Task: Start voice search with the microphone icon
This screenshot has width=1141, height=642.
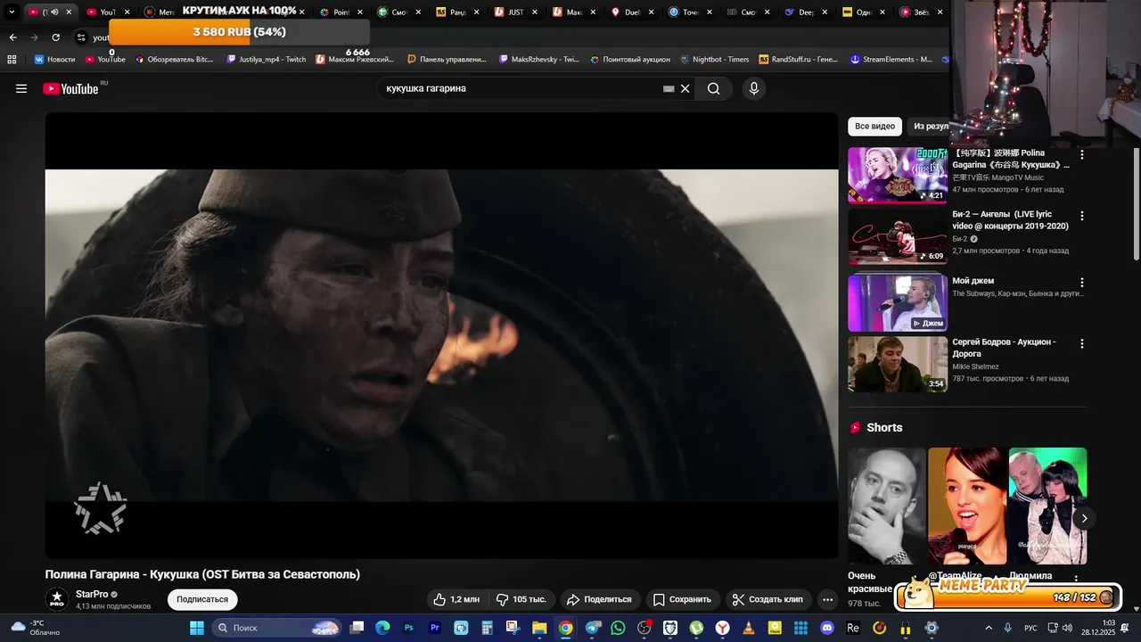Action: pos(754,88)
